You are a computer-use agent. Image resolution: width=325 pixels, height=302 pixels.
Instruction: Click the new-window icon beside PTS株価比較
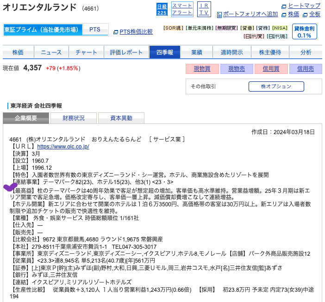point(116,32)
